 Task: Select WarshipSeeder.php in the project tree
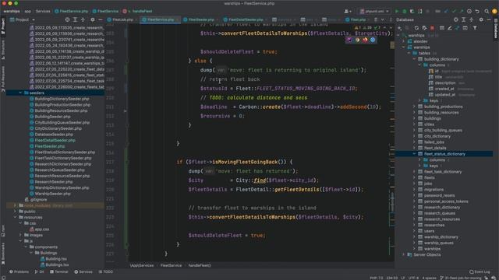pos(53,194)
